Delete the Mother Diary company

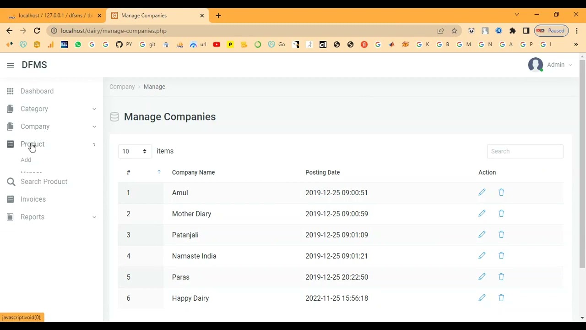coord(501,214)
